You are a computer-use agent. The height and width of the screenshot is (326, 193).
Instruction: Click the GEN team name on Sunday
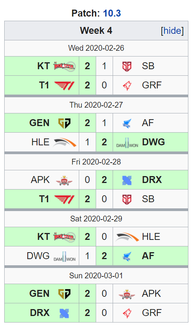[x=39, y=294]
